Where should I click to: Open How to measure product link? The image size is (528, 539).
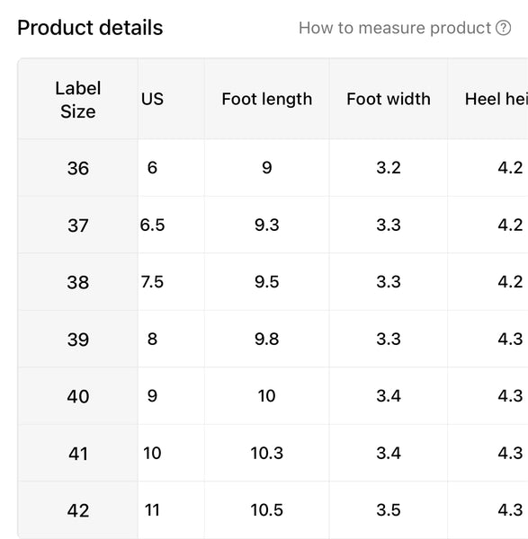point(405,28)
